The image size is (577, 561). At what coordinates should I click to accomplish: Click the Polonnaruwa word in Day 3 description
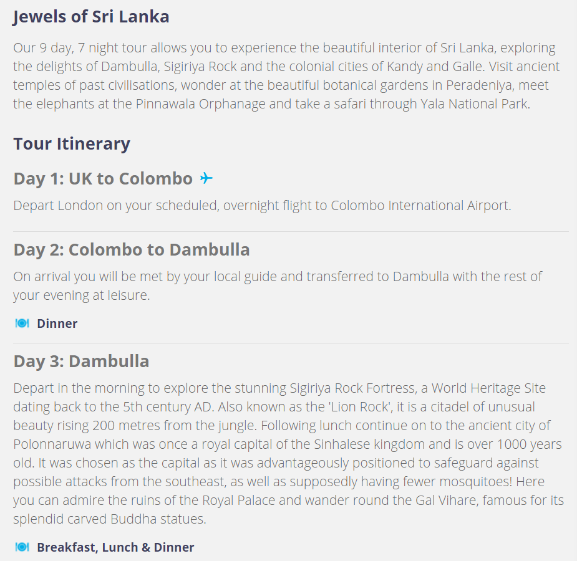tap(52, 444)
